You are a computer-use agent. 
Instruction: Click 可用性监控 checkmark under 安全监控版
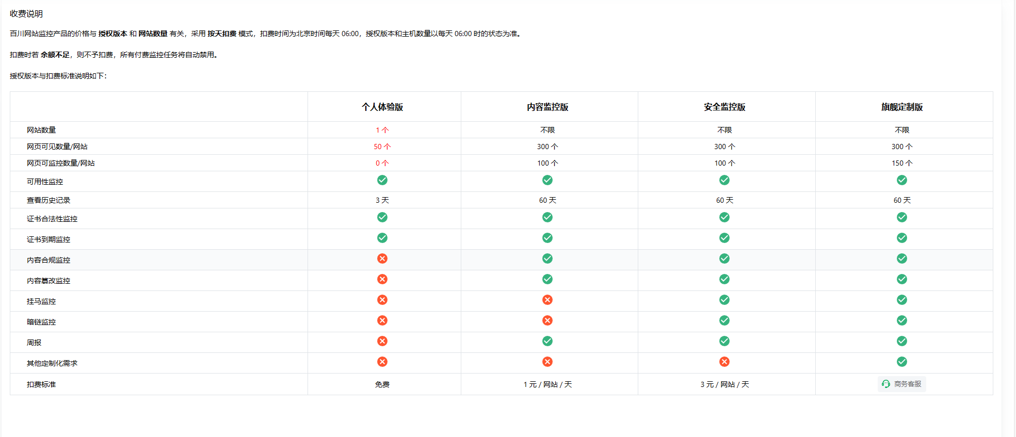pos(724,180)
